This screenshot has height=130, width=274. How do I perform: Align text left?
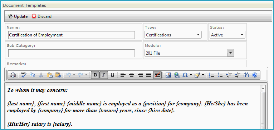coord(123,75)
